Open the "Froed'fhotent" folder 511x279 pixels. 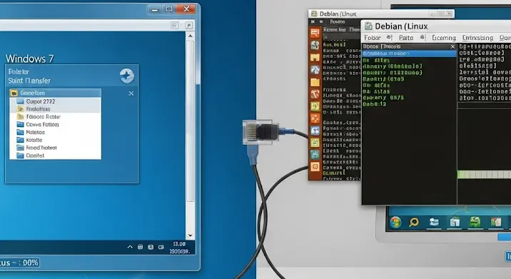[x=56, y=148]
